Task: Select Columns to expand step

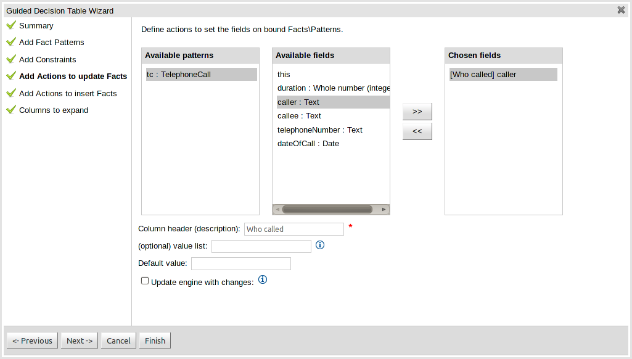Action: 54,110
